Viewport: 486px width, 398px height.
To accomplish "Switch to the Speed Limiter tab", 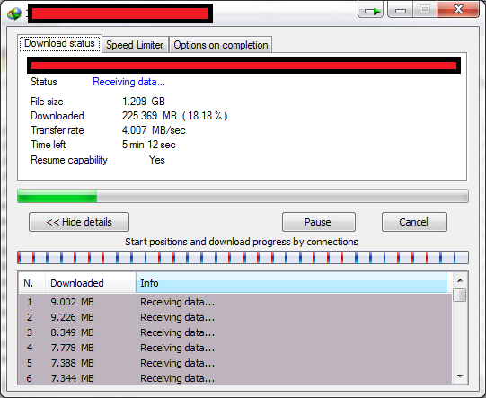I will 135,45.
